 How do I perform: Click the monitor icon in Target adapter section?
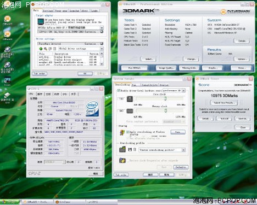point(41,22)
